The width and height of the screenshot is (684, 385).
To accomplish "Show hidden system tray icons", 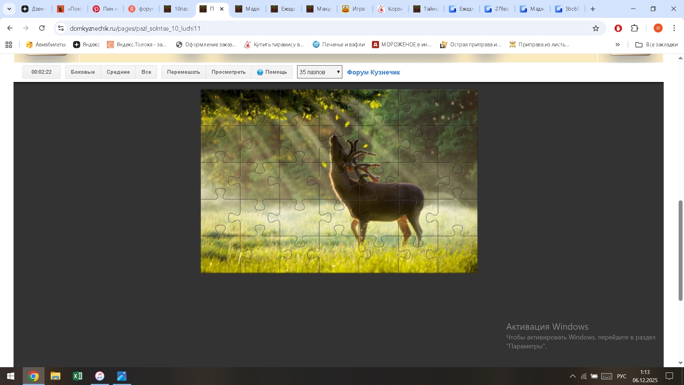I will 572,376.
